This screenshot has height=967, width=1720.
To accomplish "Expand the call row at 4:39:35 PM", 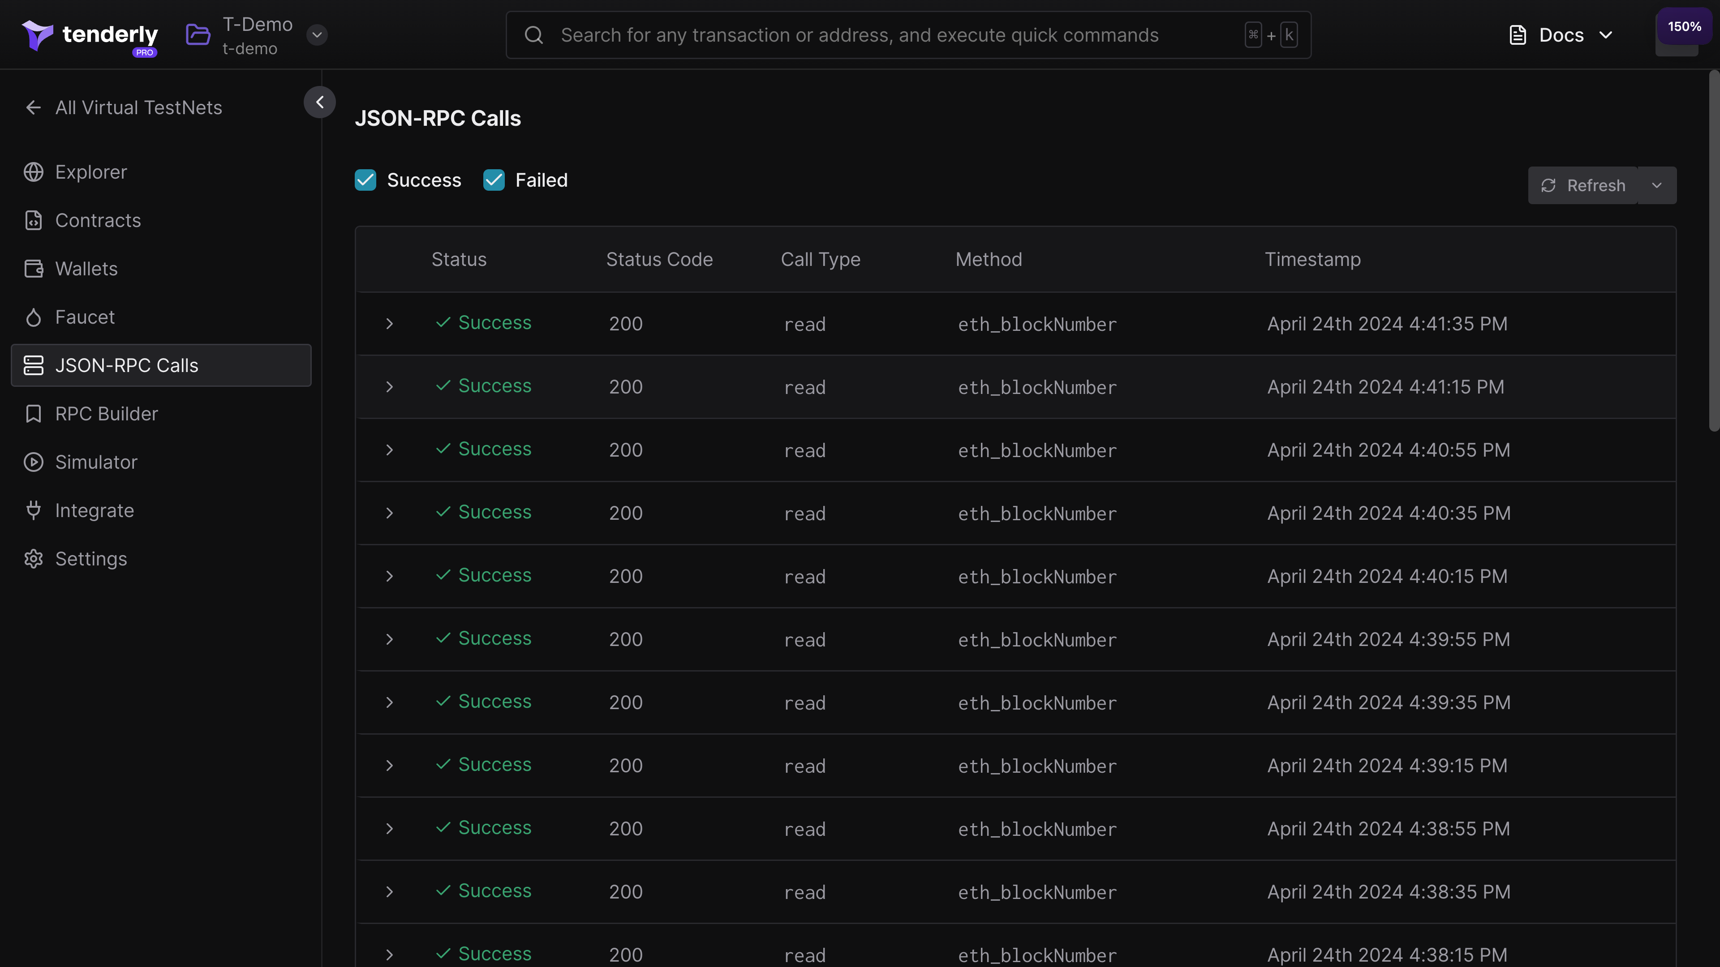I will coord(389,703).
